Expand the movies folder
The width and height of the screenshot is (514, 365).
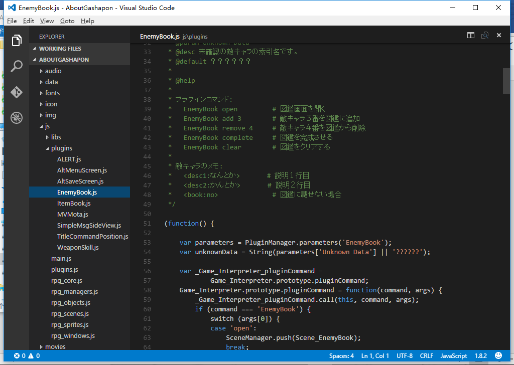(x=41, y=346)
